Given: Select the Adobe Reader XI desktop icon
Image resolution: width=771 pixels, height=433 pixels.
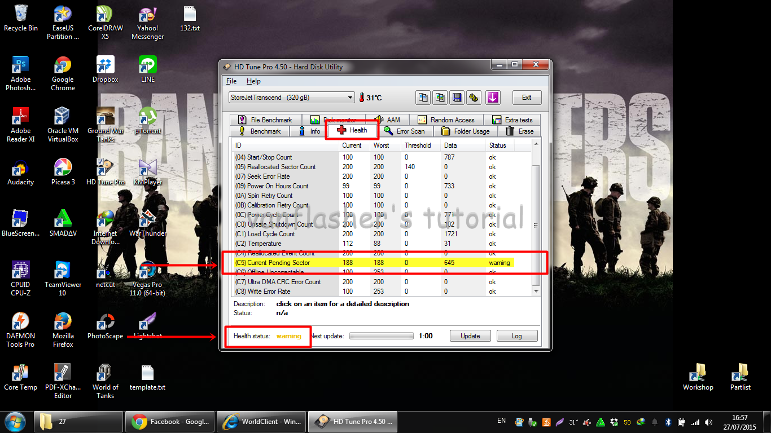Looking at the screenshot, I should click(21, 125).
